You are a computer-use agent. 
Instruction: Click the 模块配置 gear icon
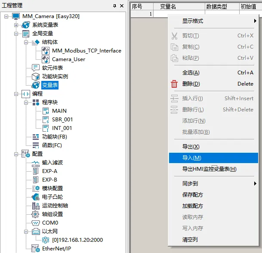(36, 188)
